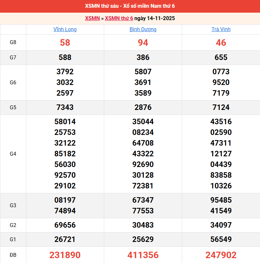Open the Vĩnh Long province link
The width and height of the screenshot is (260, 263).
pos(65,29)
